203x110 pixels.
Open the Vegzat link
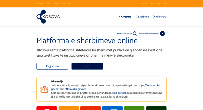point(57,3)
